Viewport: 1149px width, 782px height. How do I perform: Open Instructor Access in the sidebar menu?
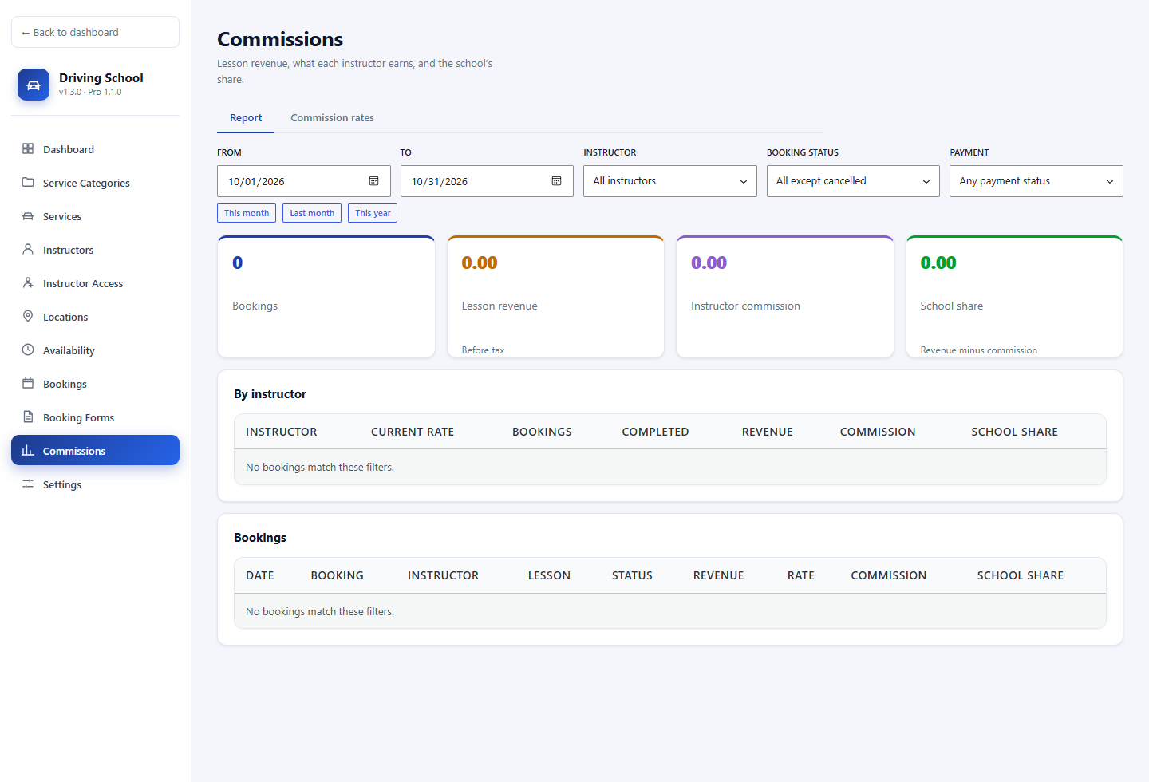tap(95, 283)
